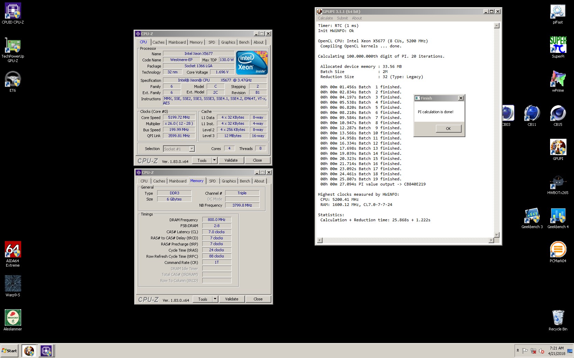Open the Bench tab in lower CPU-Z

[245, 181]
